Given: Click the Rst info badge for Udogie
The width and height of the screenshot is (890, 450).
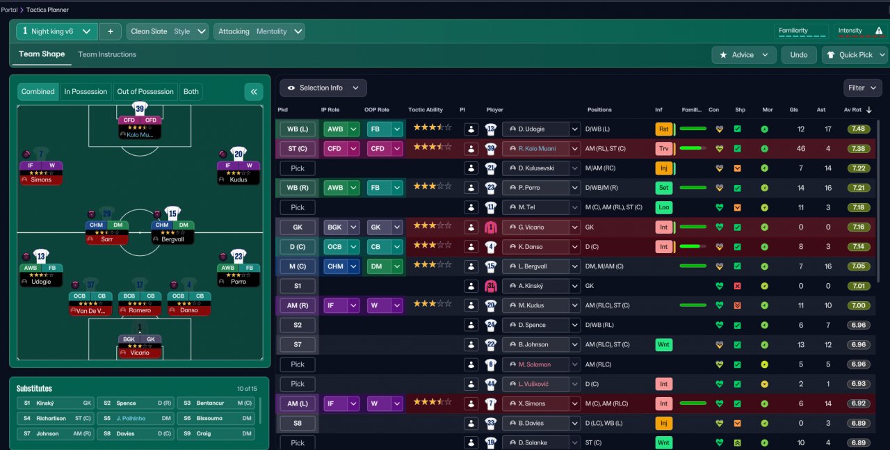Looking at the screenshot, I should [x=664, y=129].
